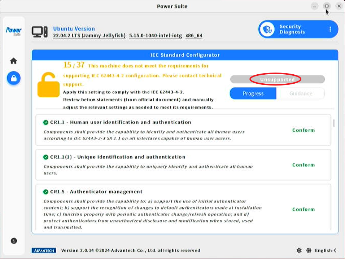
Task: Click the info icon at sidebar bottom
Action: coord(14,241)
